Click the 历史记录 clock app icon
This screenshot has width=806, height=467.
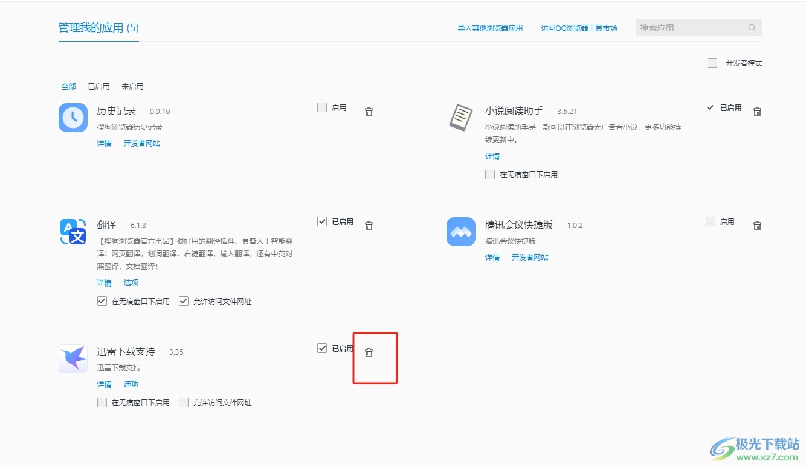[x=73, y=117]
